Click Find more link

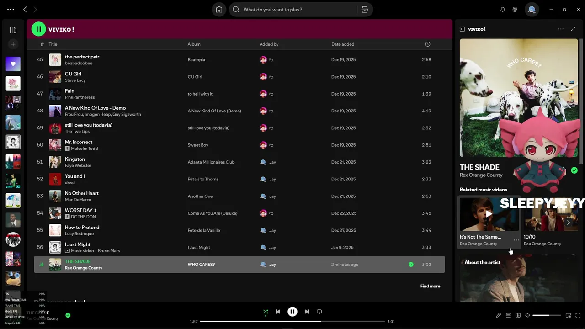[x=430, y=286]
